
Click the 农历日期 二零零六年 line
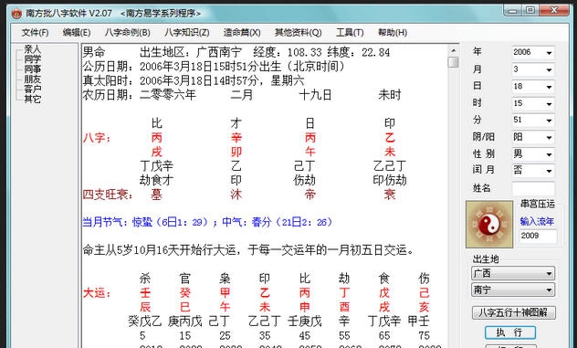coord(140,95)
